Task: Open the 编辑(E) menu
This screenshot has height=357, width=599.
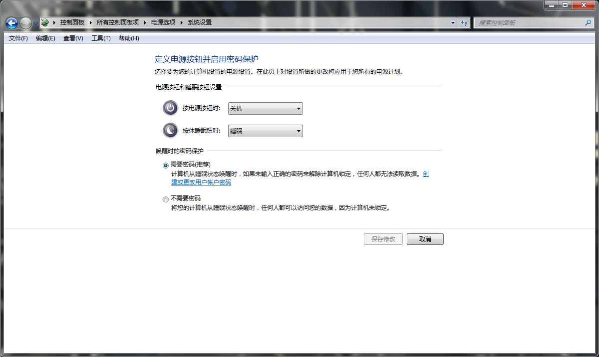Action: coord(45,38)
